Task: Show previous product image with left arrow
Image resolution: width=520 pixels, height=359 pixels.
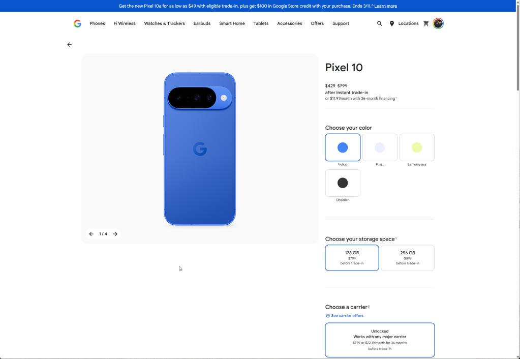Action: [x=91, y=234]
